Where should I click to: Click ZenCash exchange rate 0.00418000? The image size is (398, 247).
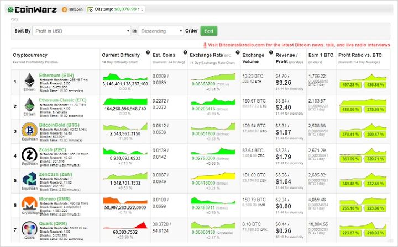point(203,182)
